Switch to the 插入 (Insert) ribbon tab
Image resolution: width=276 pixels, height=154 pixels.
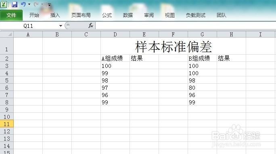pyautogui.click(x=55, y=15)
